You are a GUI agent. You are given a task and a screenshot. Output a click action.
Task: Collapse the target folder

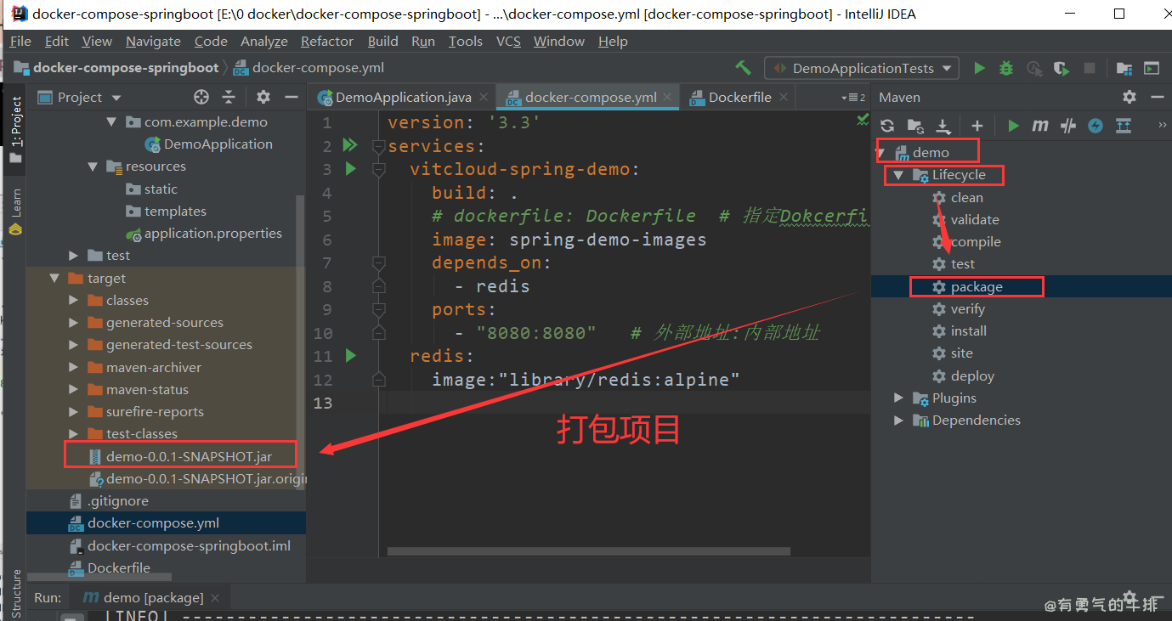pos(55,278)
